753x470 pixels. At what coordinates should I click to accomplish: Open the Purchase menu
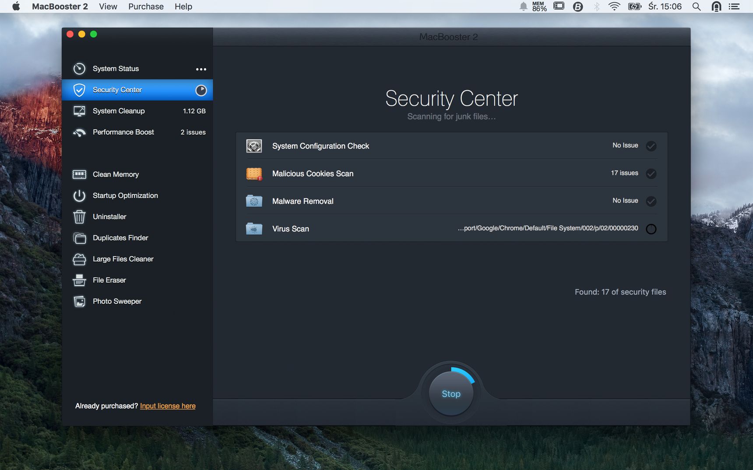point(146,7)
